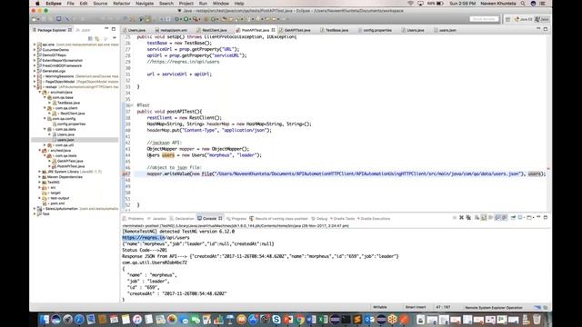This screenshot has height=327, width=582.
Task: Select config.properties in Package Explorer tree
Action: pyautogui.click(x=71, y=124)
